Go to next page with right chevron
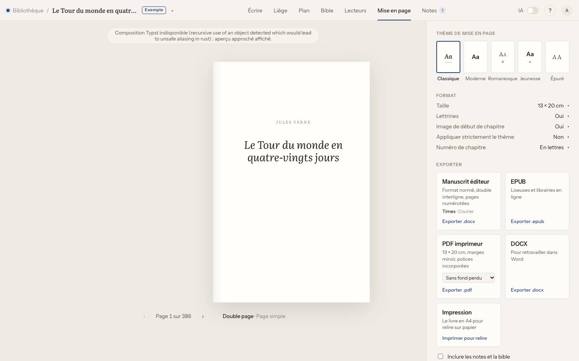The height and width of the screenshot is (361, 579). (203, 316)
